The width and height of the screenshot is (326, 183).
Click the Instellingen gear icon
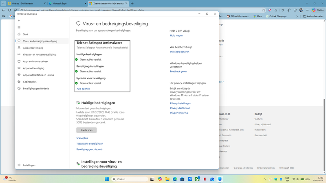19,165
